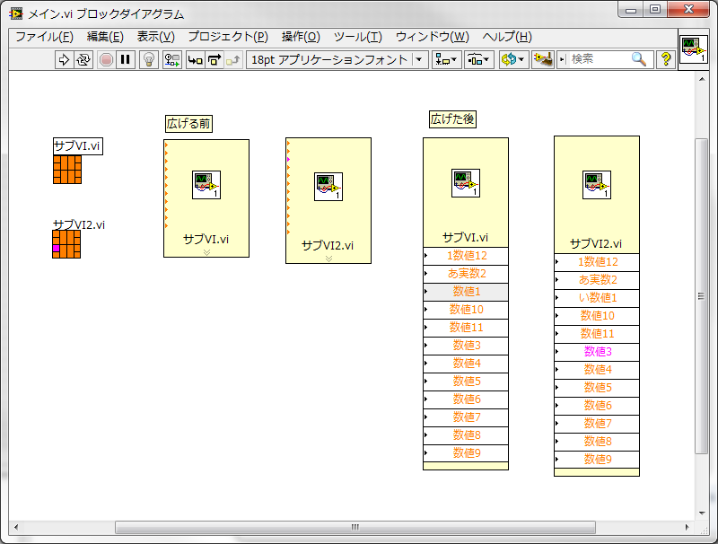718x544 pixels.
Task: Open the Distribute Objects dropdown
Action: 479,59
